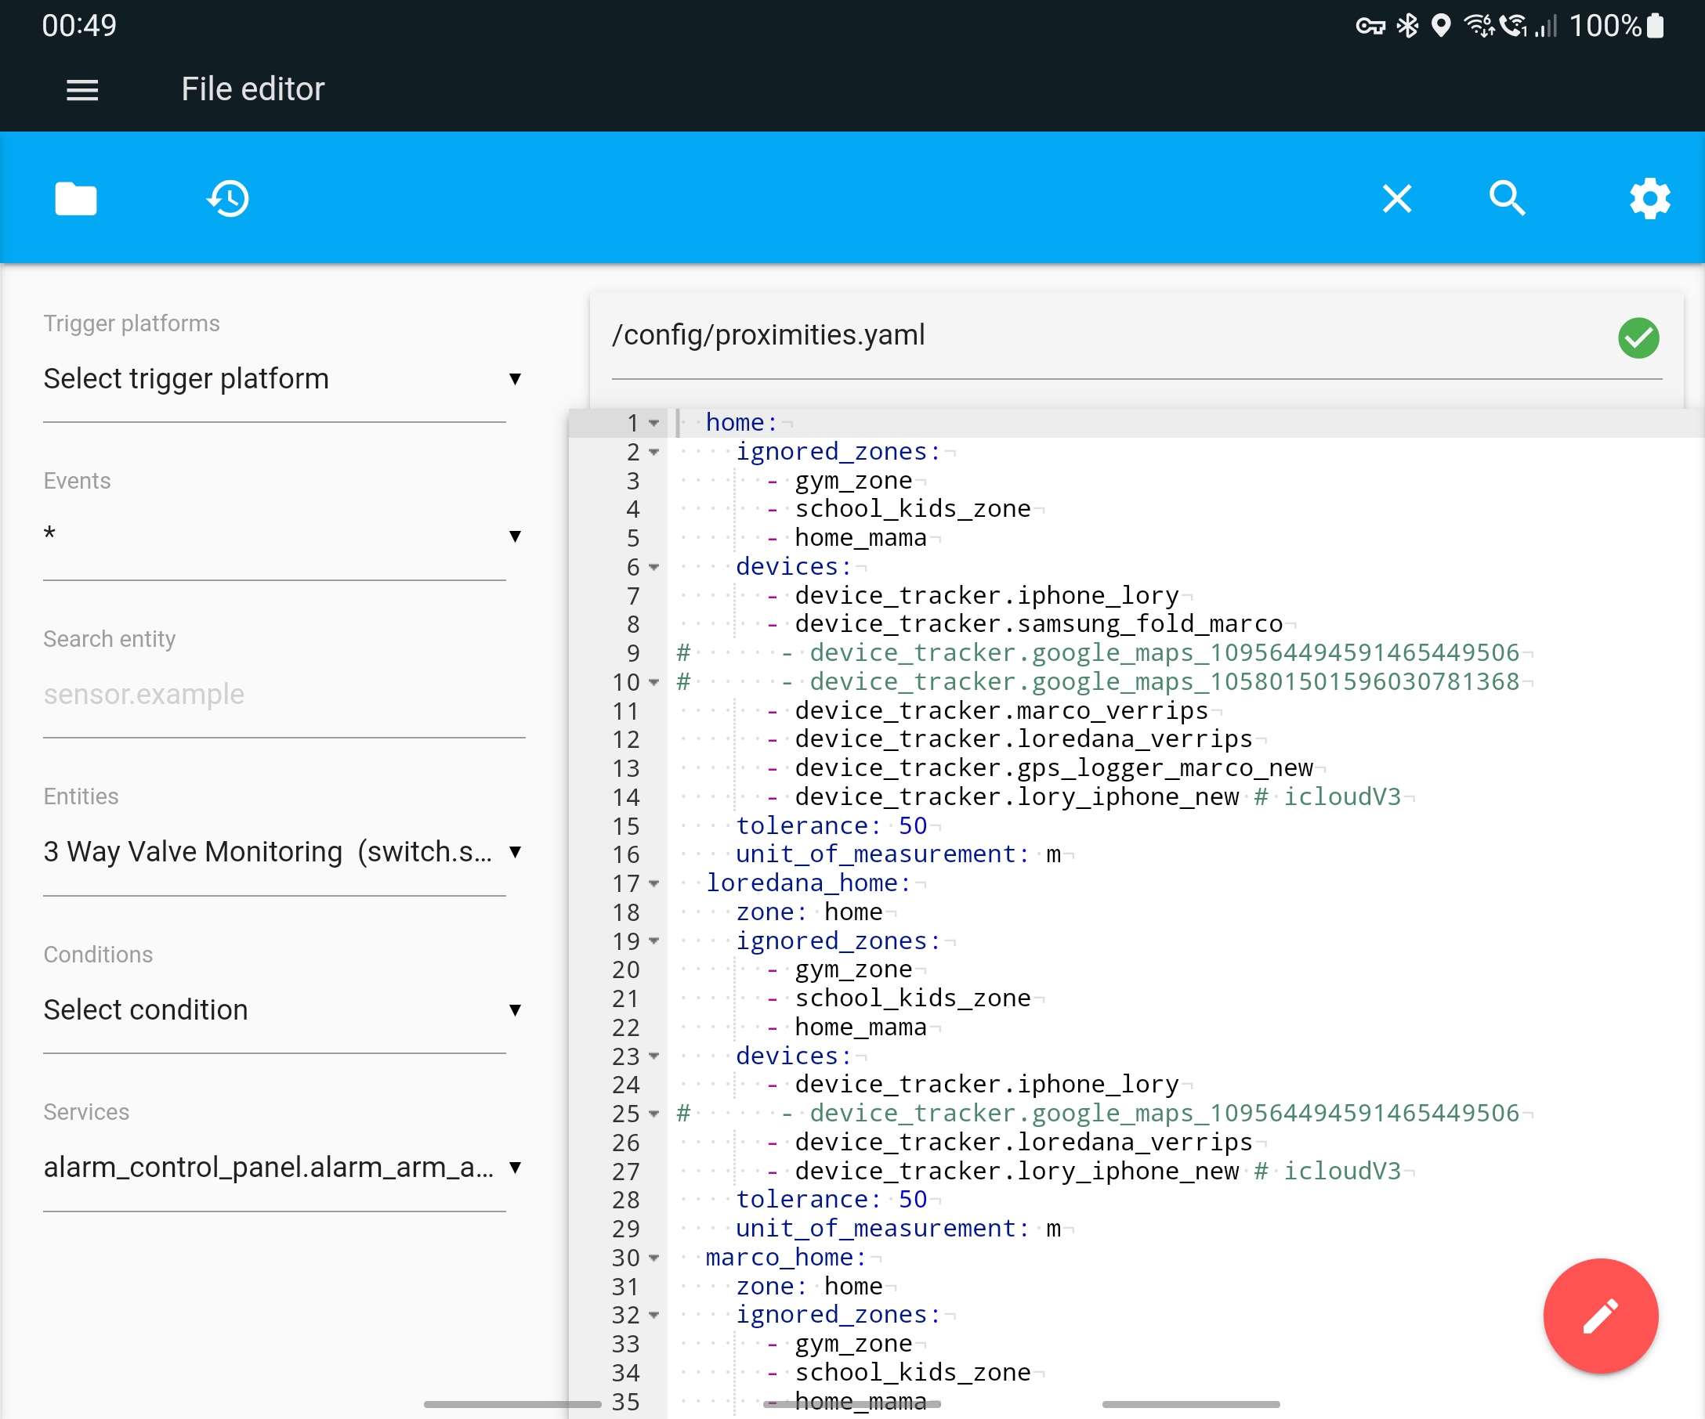Open editor settings gear
The width and height of the screenshot is (1705, 1419).
tap(1650, 199)
